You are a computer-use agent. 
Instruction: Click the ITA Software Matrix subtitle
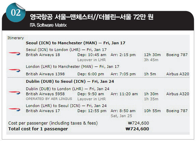point(48,25)
